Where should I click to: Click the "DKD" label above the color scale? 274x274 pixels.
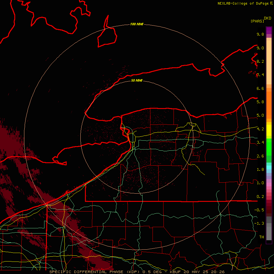(268, 18)
